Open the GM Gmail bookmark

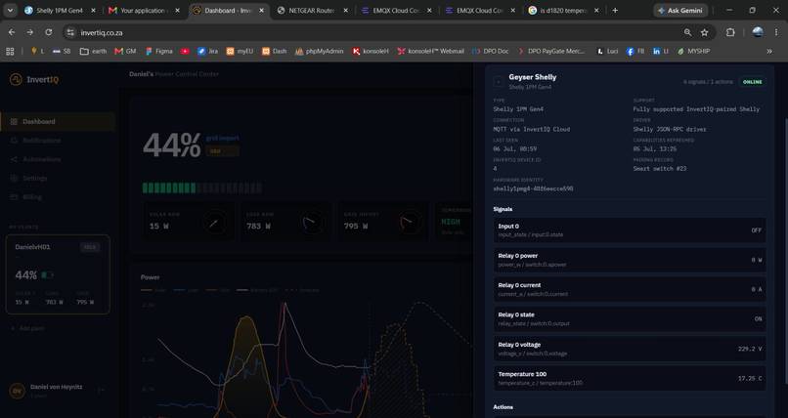click(x=126, y=51)
